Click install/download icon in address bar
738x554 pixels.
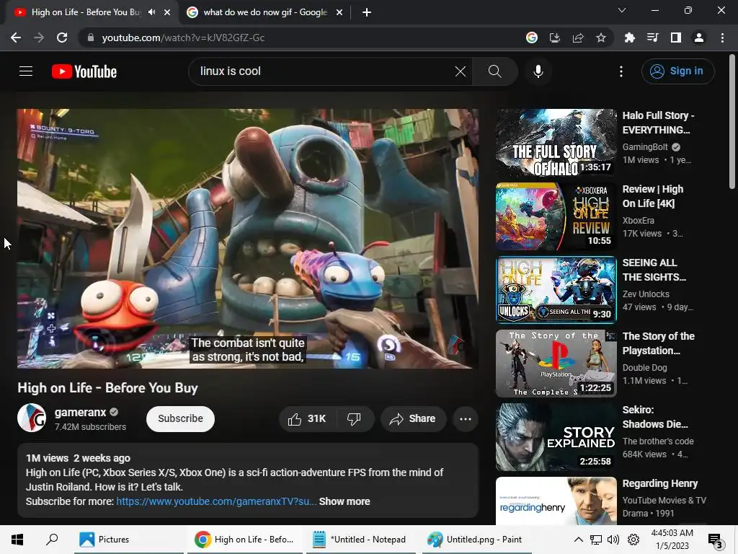point(555,38)
